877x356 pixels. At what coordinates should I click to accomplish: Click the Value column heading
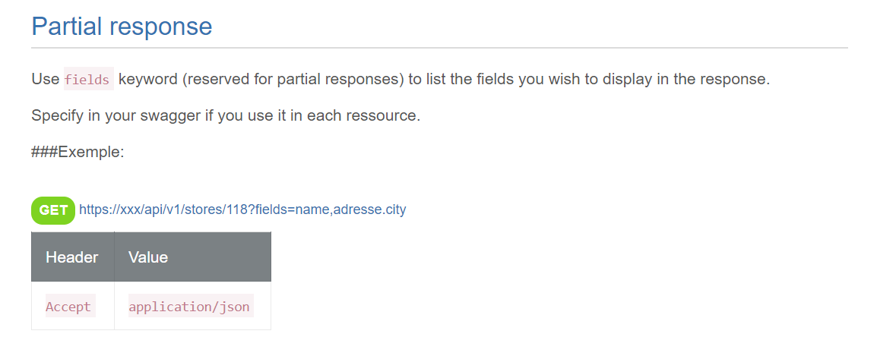tap(148, 257)
